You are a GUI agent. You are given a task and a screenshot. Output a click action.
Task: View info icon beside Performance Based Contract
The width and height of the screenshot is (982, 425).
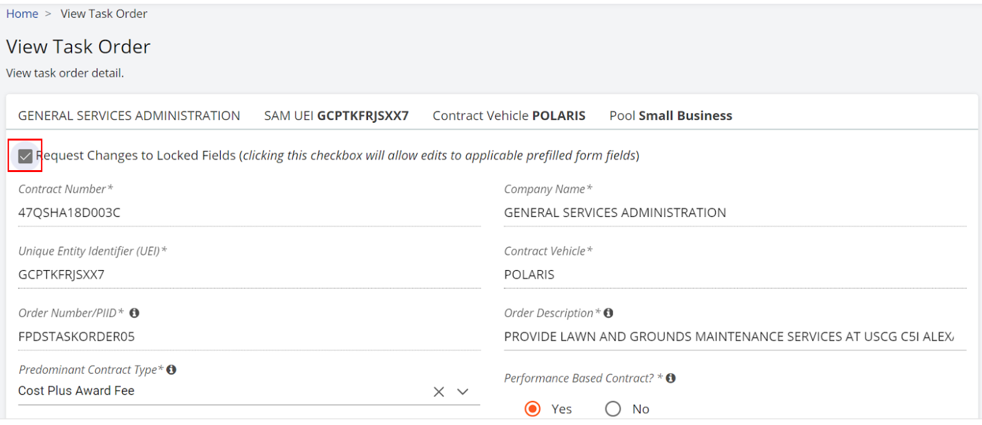671,378
